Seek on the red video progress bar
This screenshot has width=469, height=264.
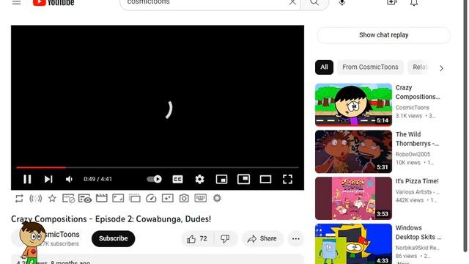[158, 167]
